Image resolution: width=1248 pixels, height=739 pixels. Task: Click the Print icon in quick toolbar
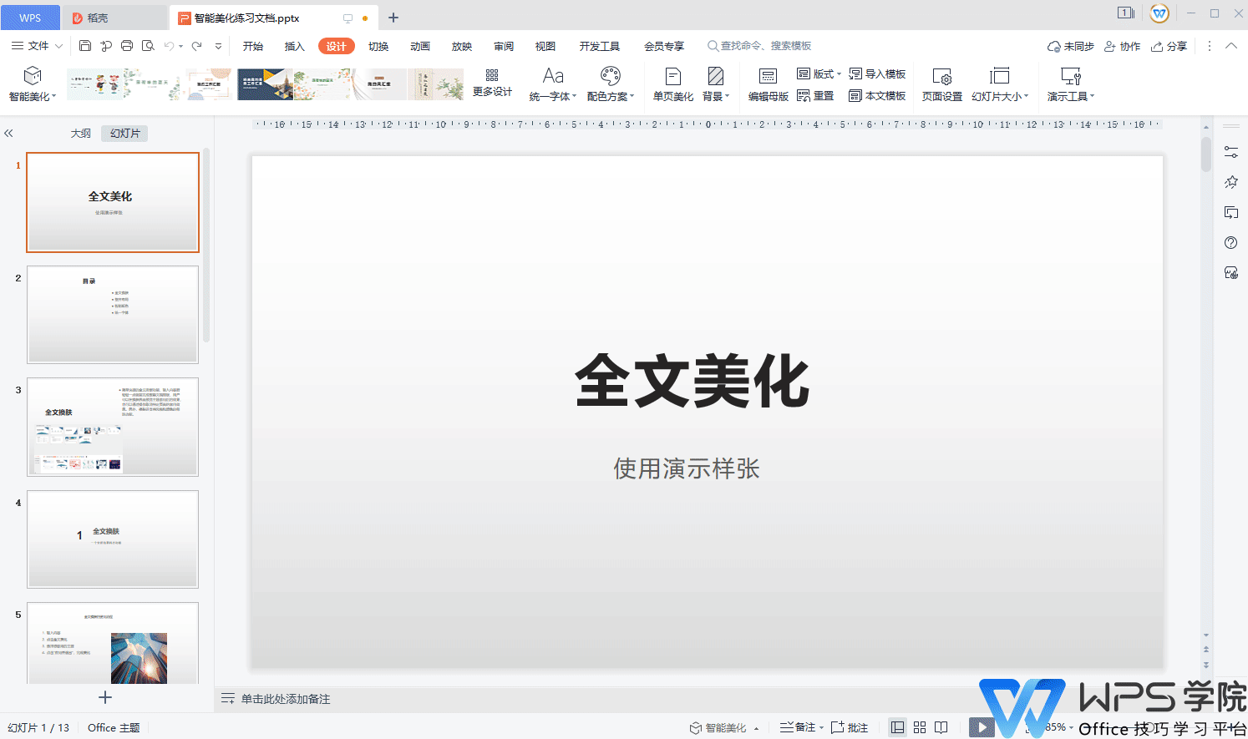pyautogui.click(x=127, y=46)
